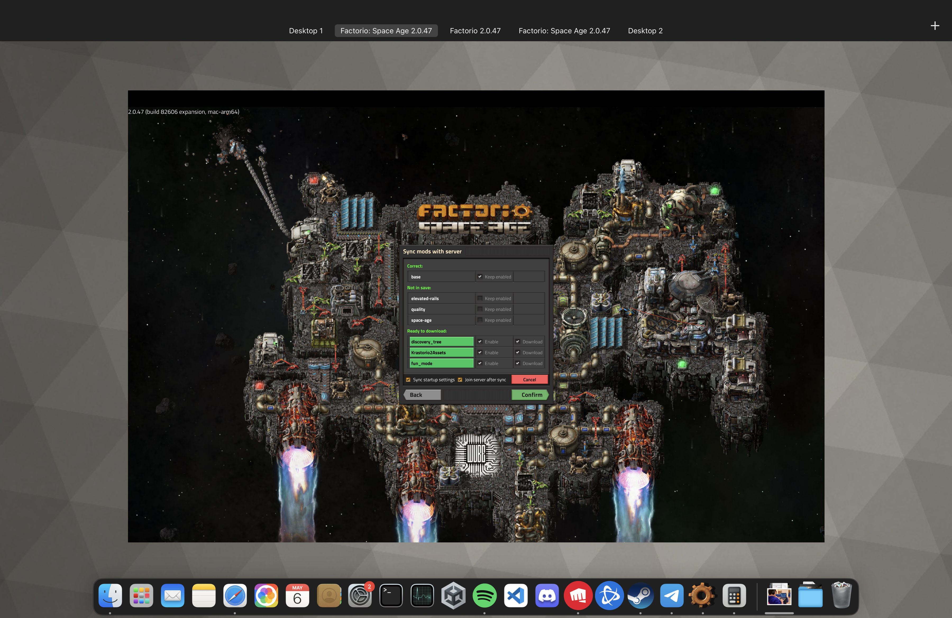
Task: Switch to the Desktop 2 space
Action: [645, 31]
